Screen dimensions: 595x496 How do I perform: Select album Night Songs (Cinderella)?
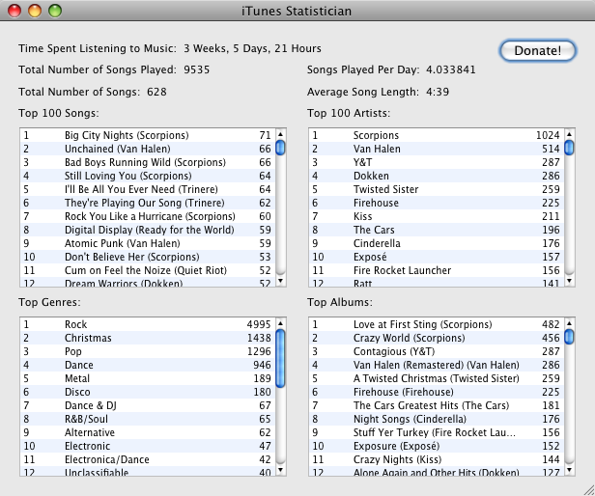[437, 419]
